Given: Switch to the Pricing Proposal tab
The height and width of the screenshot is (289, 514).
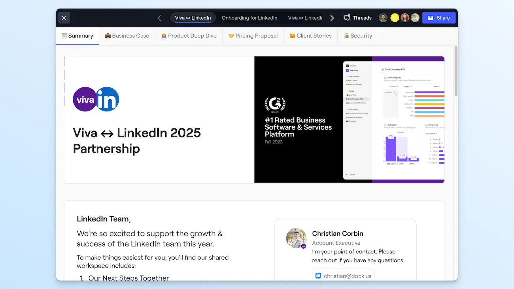Looking at the screenshot, I should coord(253,36).
